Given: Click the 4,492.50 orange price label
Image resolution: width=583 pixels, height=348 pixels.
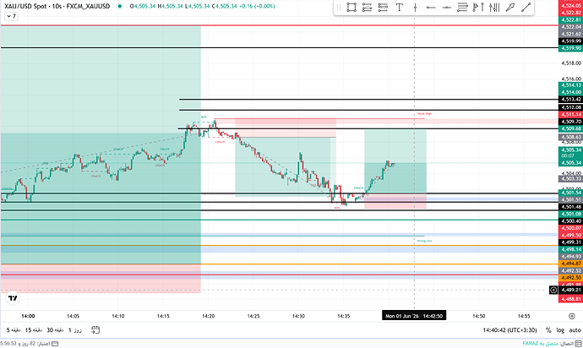Looking at the screenshot, I should [570, 277].
